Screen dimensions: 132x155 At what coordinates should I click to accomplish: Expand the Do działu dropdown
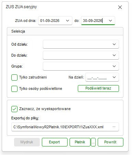tap(114, 55)
